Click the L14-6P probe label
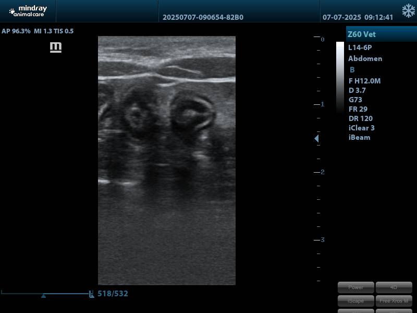This screenshot has width=417, height=313. pos(360,47)
